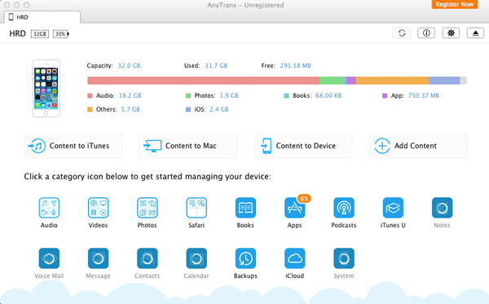Click the Free value 291.58 MB
This screenshot has height=304, width=489.
coord(295,66)
